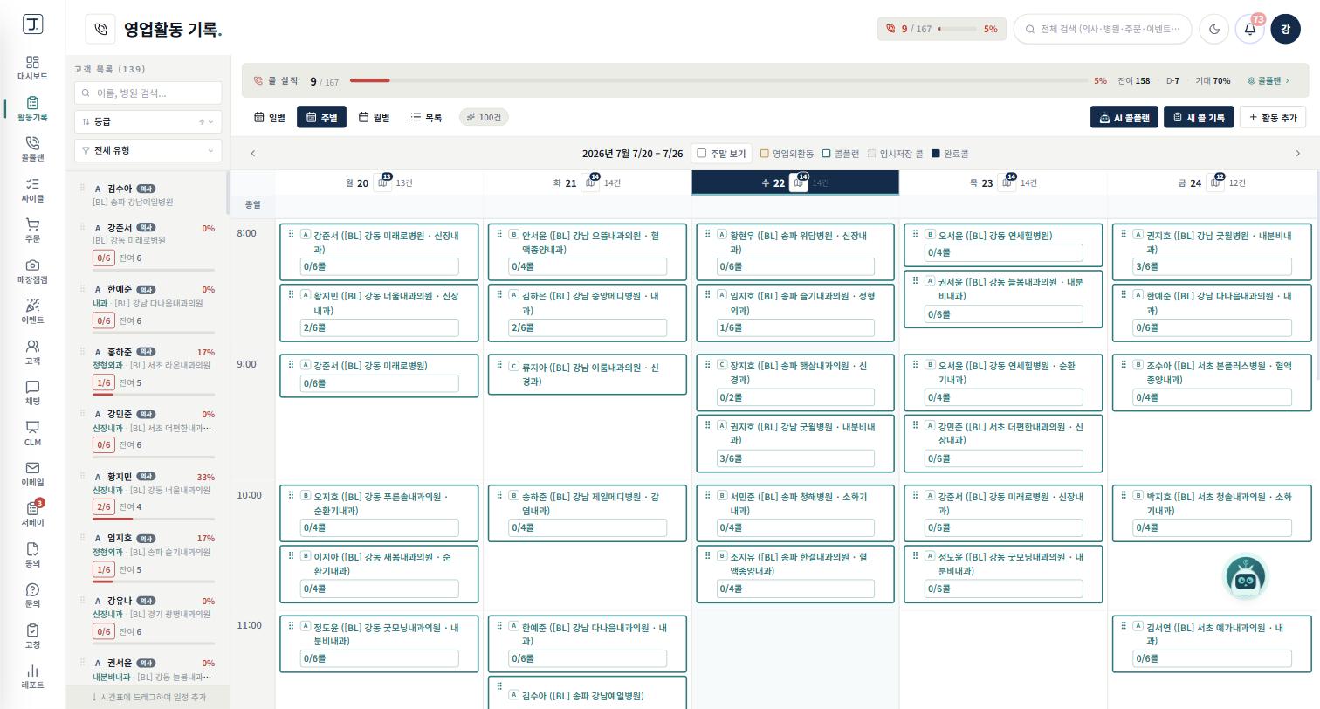Toggle the 임시저장 콜 legend filter
The height and width of the screenshot is (709, 1320).
pyautogui.click(x=895, y=154)
